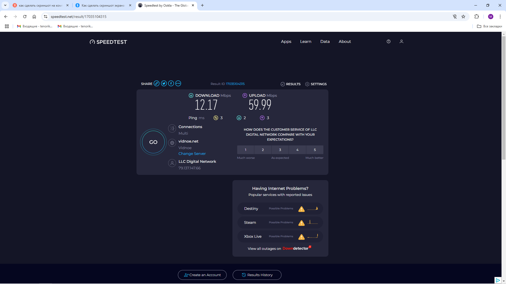The width and height of the screenshot is (506, 284).
Task: Click the idle ping icon
Action: point(216,118)
